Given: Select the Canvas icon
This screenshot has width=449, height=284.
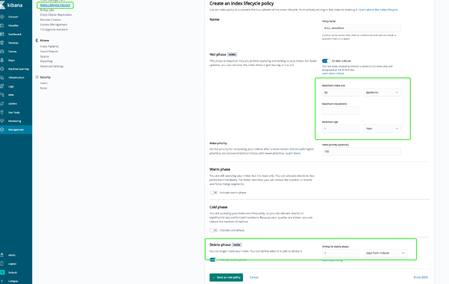Looking at the screenshot, I should point(3,51).
